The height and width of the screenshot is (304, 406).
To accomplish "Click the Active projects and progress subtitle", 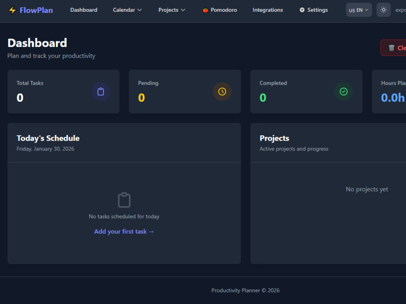I will click(x=294, y=149).
